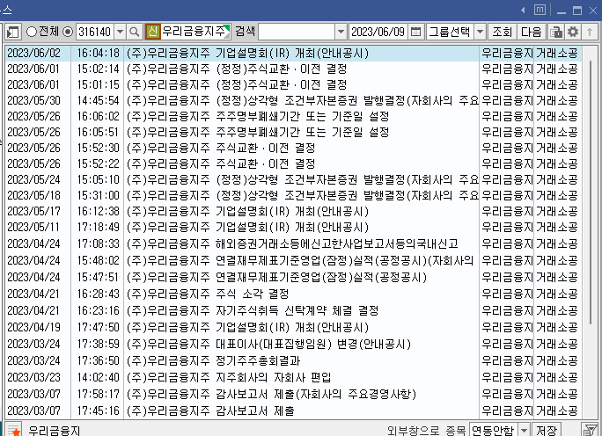Click the up arrow icon on the toolbar
This screenshot has width=602, height=436.
tap(590, 32)
